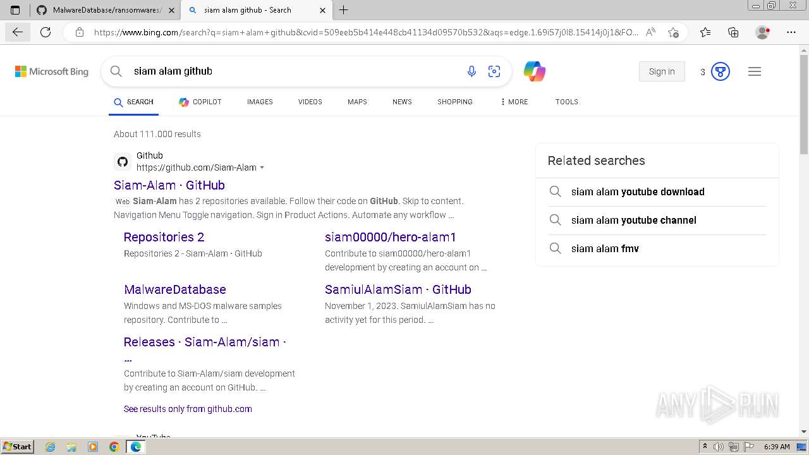
Task: Open Microsoft Rewards medal icon
Action: click(x=721, y=71)
